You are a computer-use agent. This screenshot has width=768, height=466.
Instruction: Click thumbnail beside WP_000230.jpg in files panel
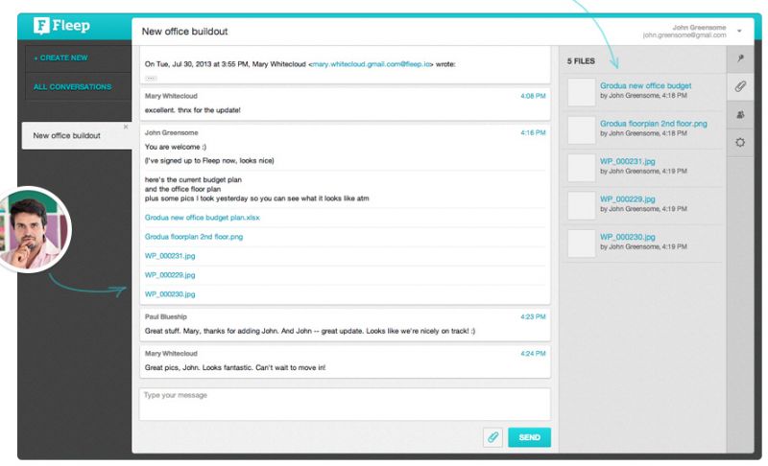[x=582, y=243]
